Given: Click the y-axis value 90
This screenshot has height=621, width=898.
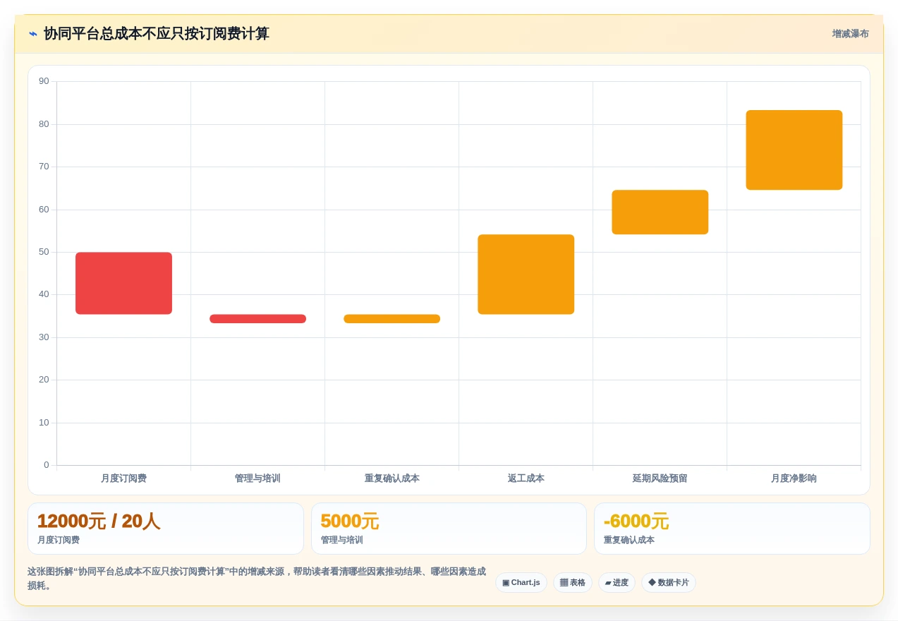Looking at the screenshot, I should point(44,81).
